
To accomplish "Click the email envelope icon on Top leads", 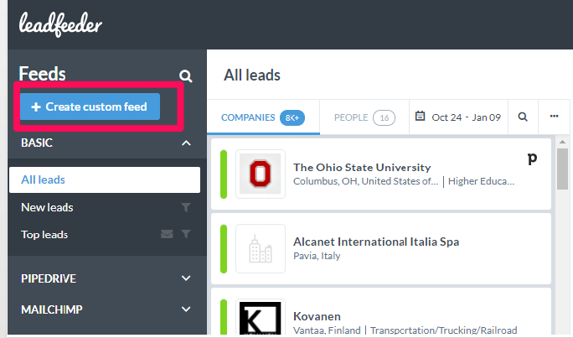I will tap(167, 234).
